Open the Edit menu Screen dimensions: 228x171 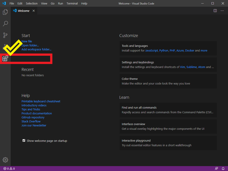tap(20, 3)
